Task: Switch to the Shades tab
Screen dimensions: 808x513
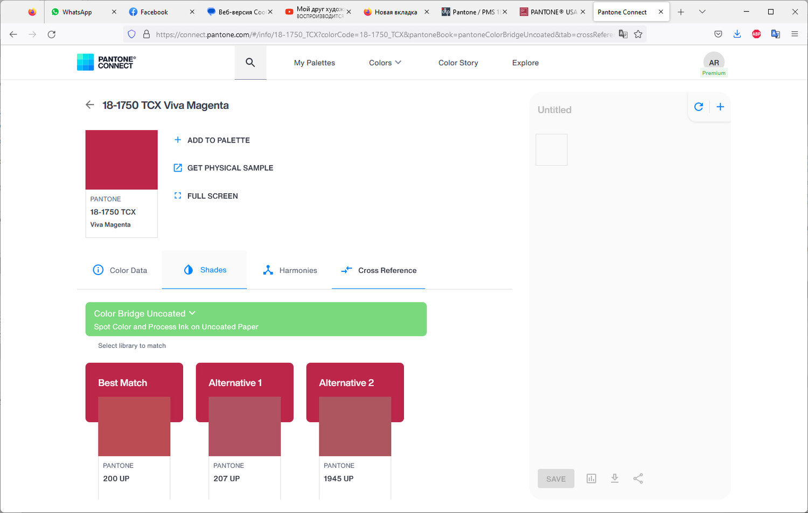Action: pyautogui.click(x=204, y=270)
